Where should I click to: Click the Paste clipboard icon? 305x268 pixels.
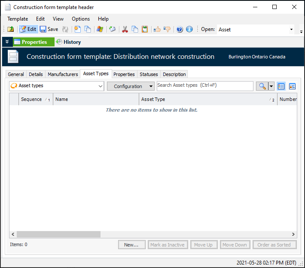[145, 29]
